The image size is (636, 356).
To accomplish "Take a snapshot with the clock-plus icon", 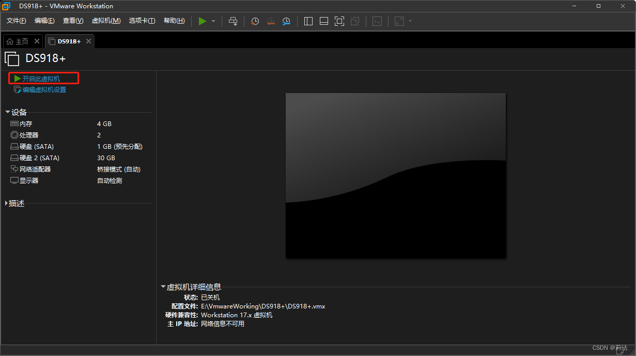I will (x=255, y=21).
